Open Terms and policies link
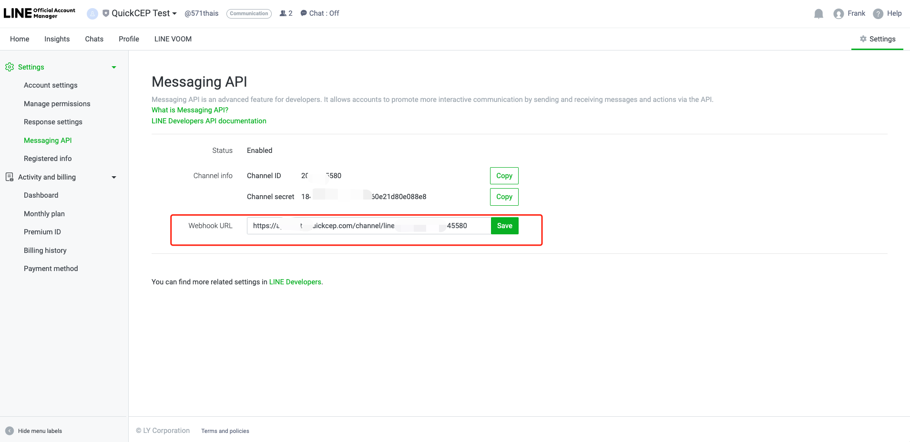Screen dimensions: 910x442 tap(225, 431)
